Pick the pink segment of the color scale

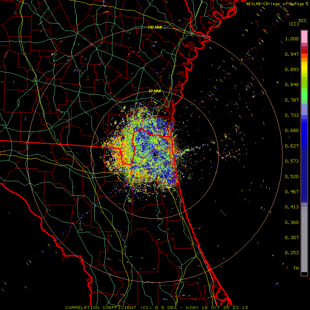[x=304, y=37]
